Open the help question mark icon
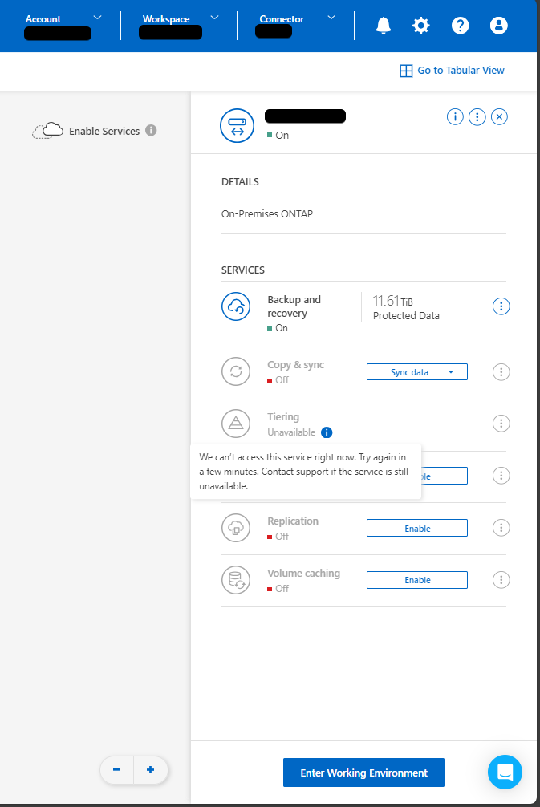Viewport: 540px width, 807px height. coord(460,25)
